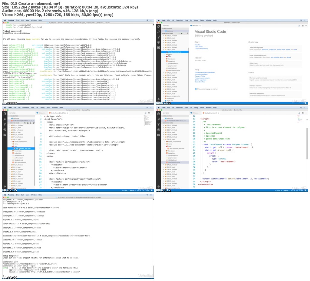Open View menu in the 00:03:55 Terminal window
The height and width of the screenshot is (281, 310).
[x=28, y=195]
